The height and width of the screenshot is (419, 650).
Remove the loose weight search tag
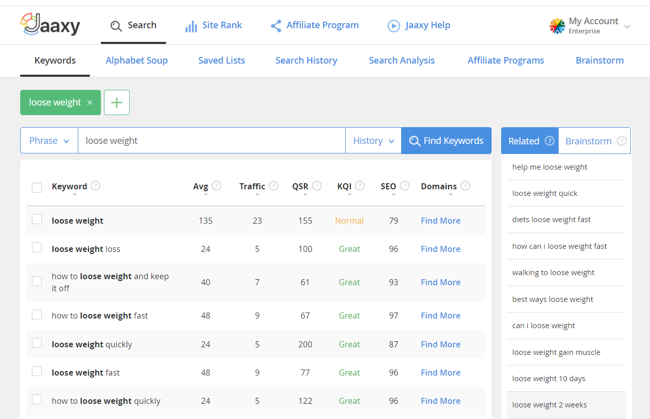point(90,102)
